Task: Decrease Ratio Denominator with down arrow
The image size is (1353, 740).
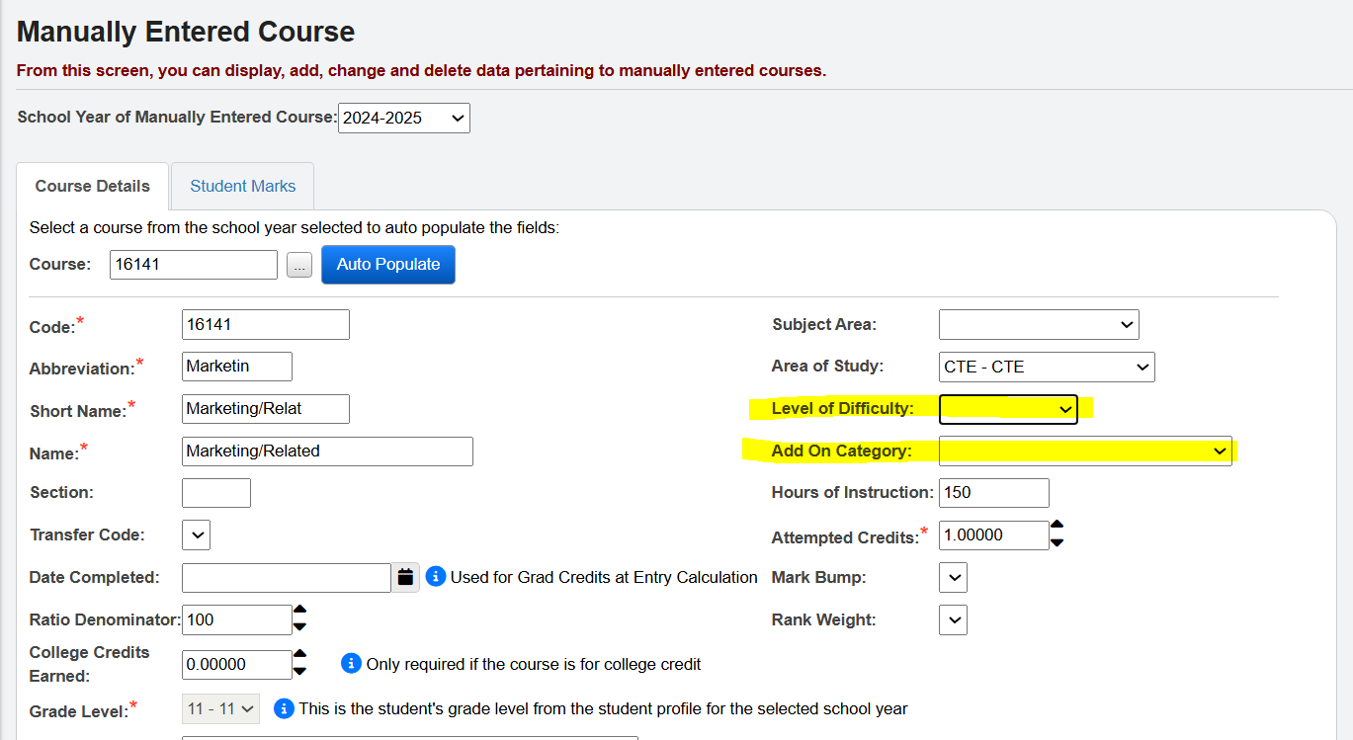Action: (x=299, y=626)
